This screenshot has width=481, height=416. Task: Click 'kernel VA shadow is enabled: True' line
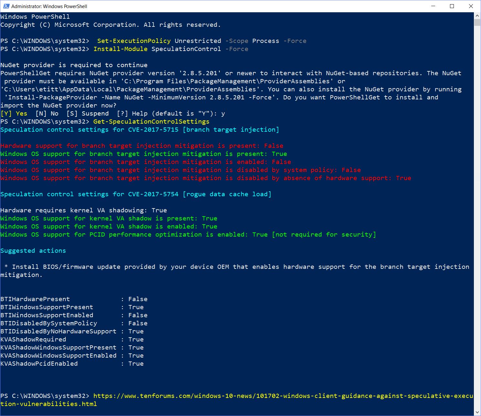coord(109,227)
